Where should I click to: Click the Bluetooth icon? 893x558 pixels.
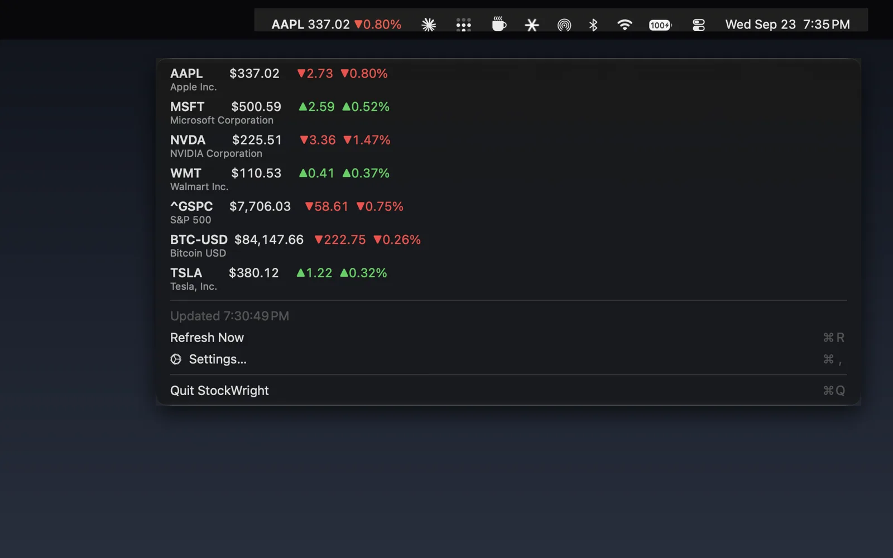click(593, 25)
